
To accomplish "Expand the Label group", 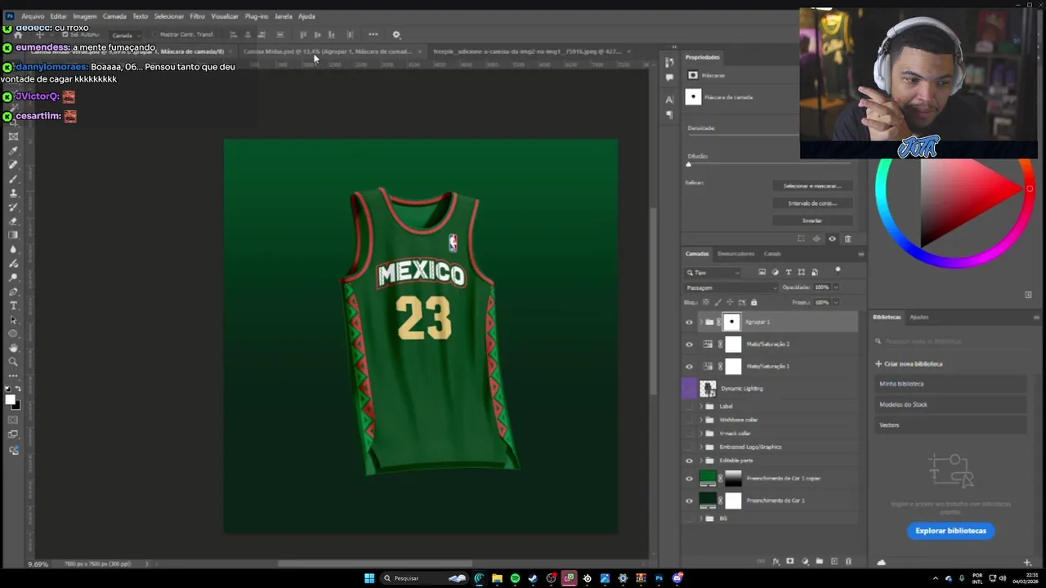I will click(700, 406).
